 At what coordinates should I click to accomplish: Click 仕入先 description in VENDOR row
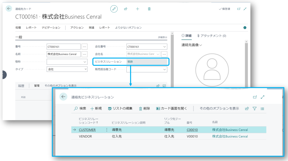tap(117, 136)
